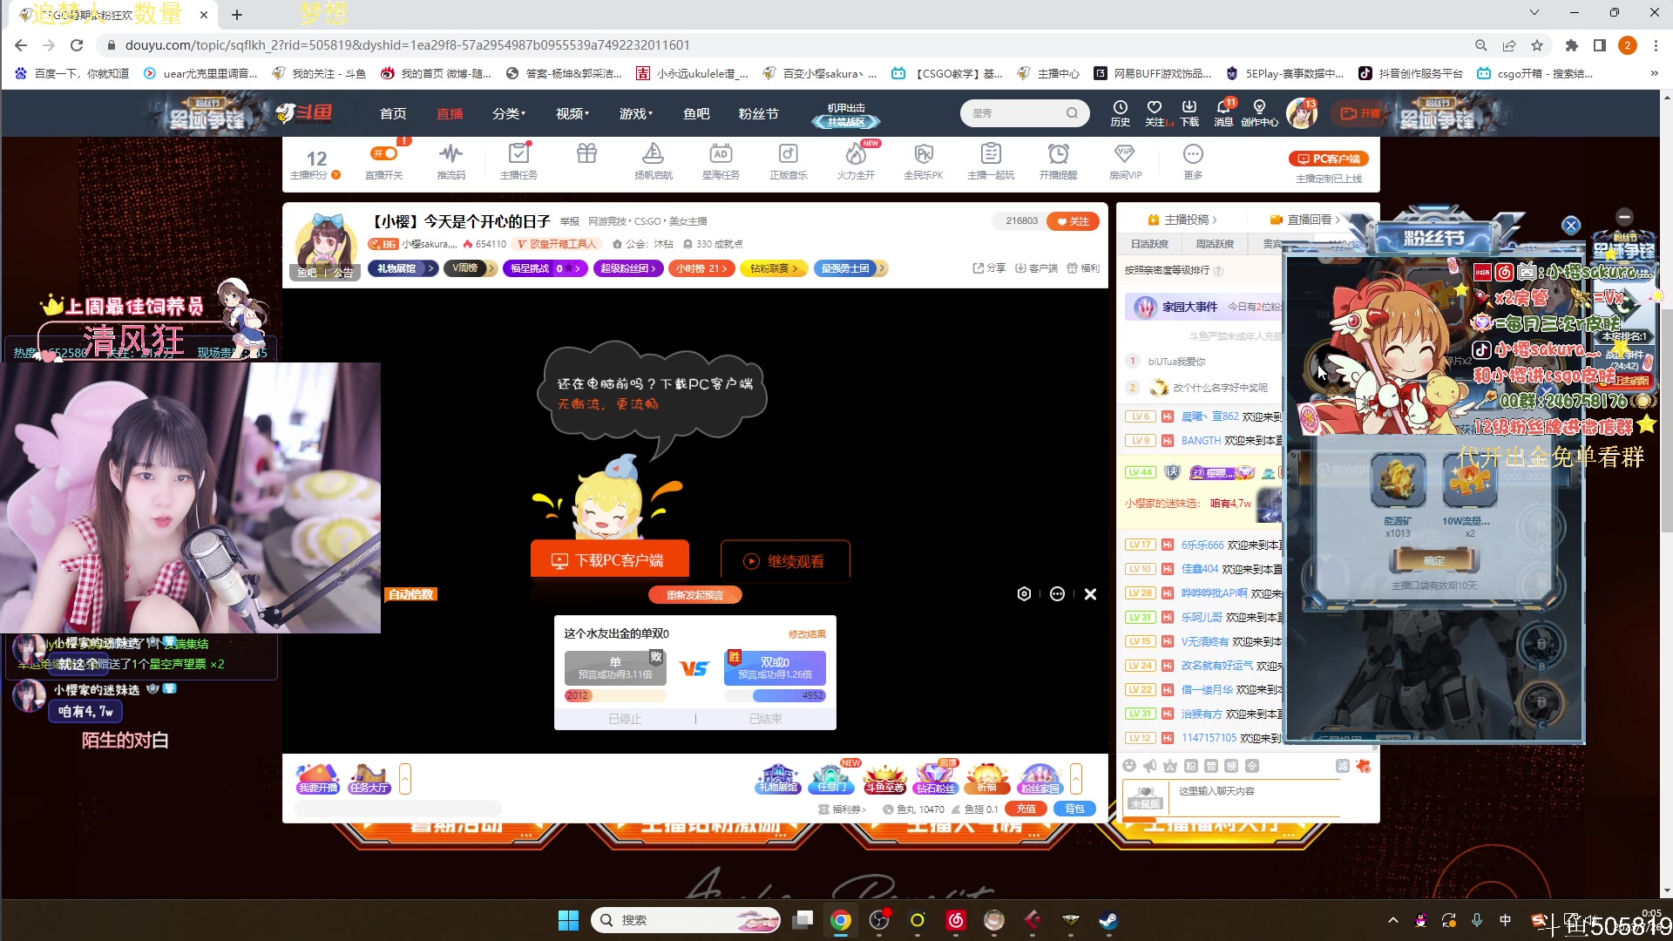Open Steam from the Windows taskbar

pyautogui.click(x=1108, y=920)
